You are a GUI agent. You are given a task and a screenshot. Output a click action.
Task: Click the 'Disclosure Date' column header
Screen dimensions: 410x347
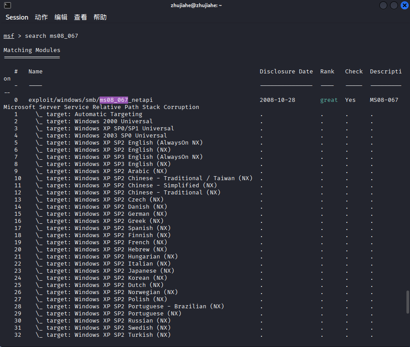(286, 71)
